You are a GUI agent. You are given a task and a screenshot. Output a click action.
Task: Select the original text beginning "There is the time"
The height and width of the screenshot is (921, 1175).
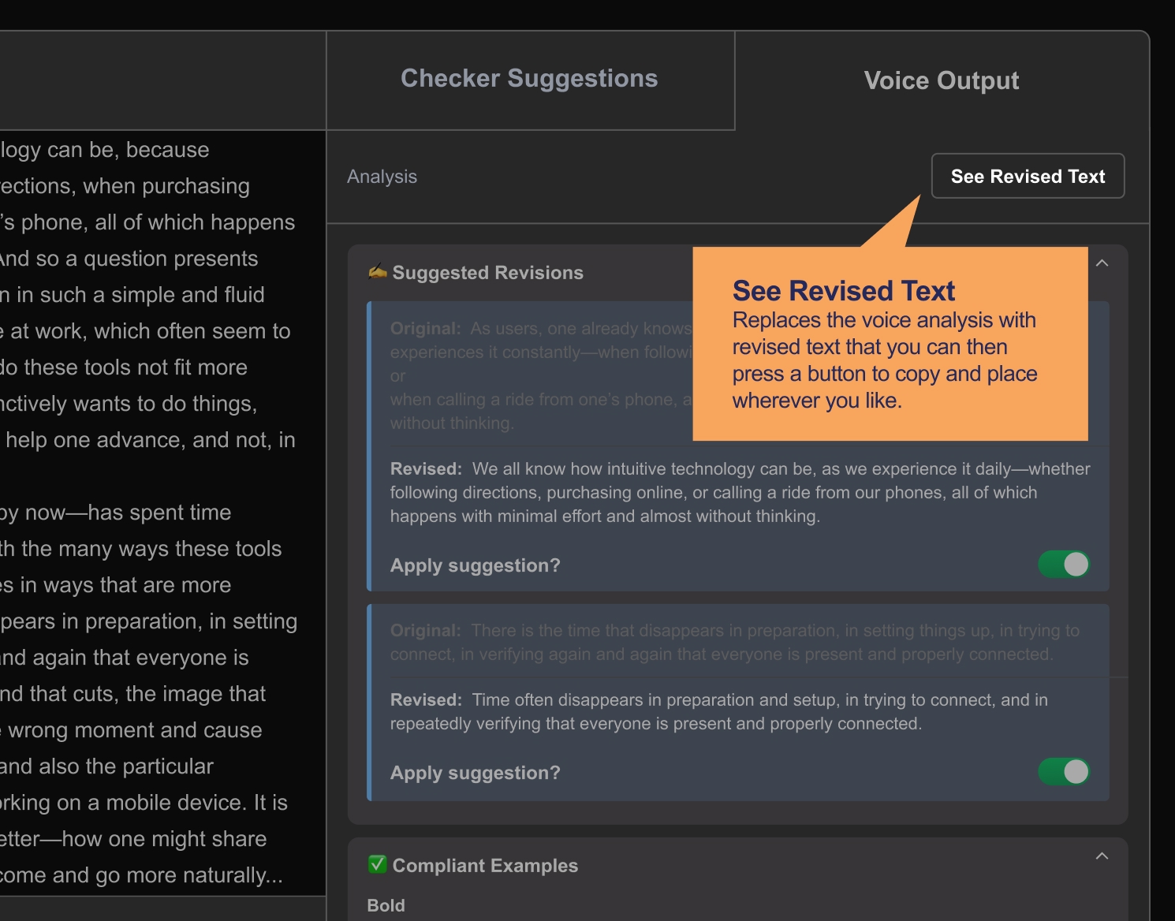coord(734,643)
